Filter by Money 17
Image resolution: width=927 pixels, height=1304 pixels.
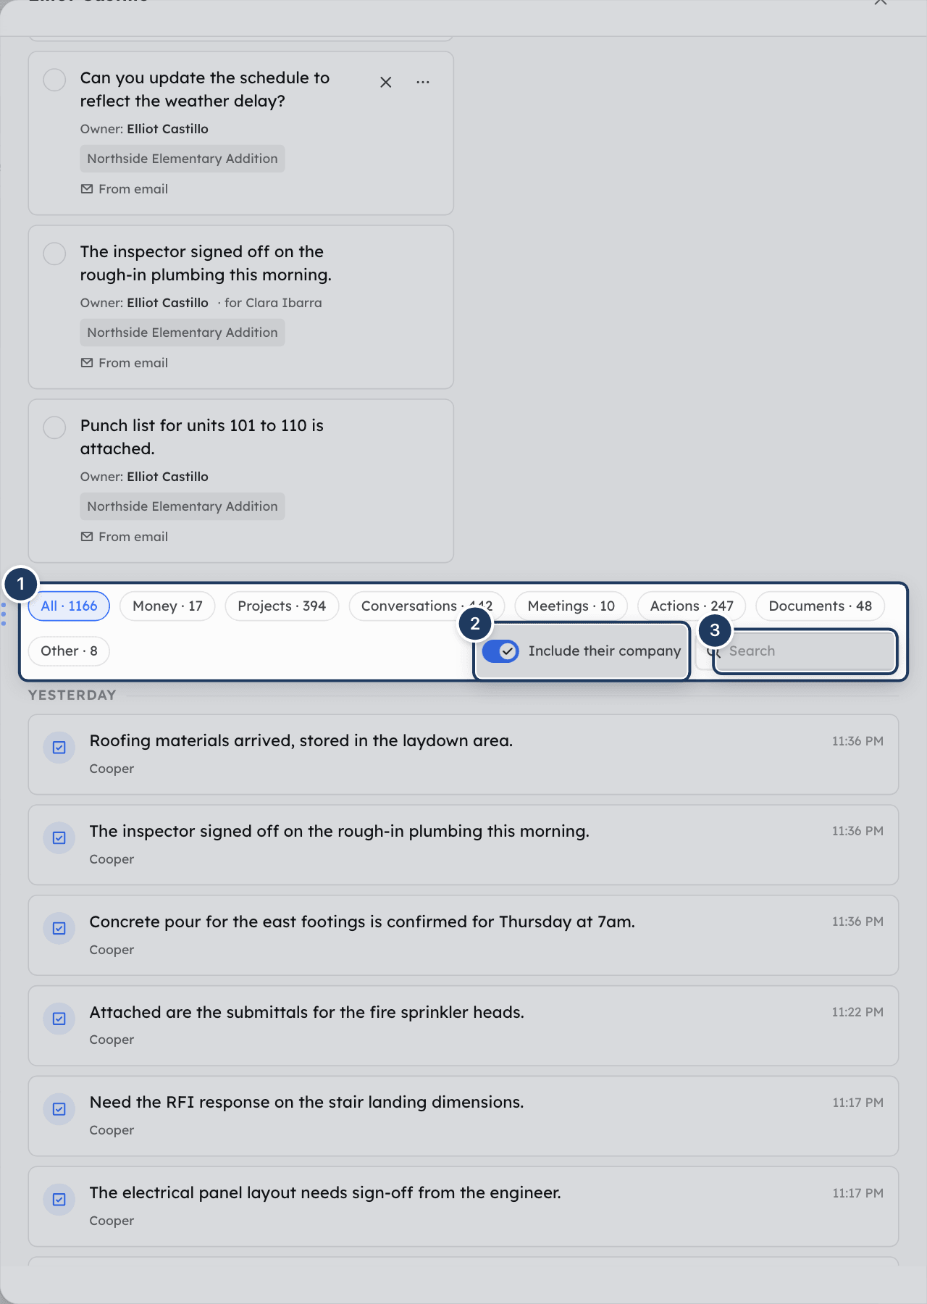[x=167, y=606]
